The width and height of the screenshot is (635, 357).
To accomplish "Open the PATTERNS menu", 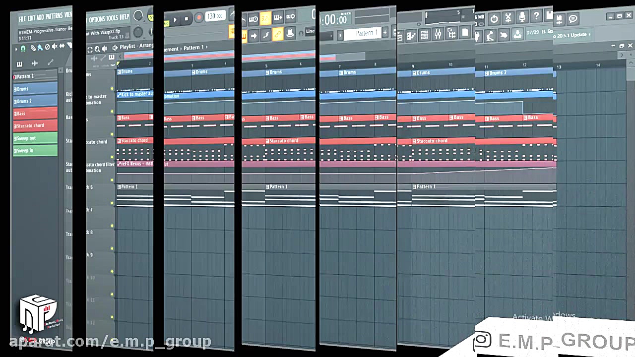I will click(x=54, y=16).
